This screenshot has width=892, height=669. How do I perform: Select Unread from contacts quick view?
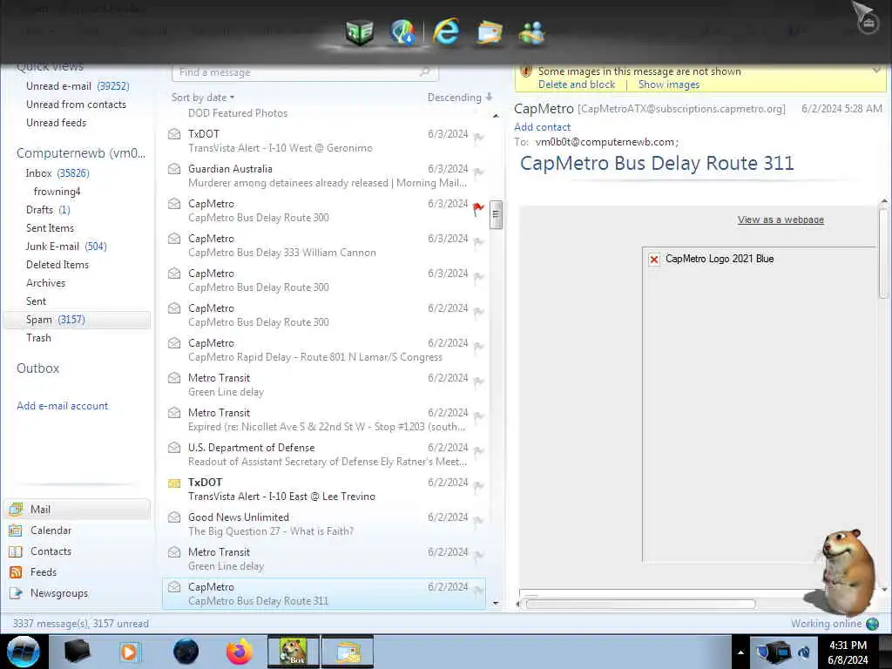[76, 105]
